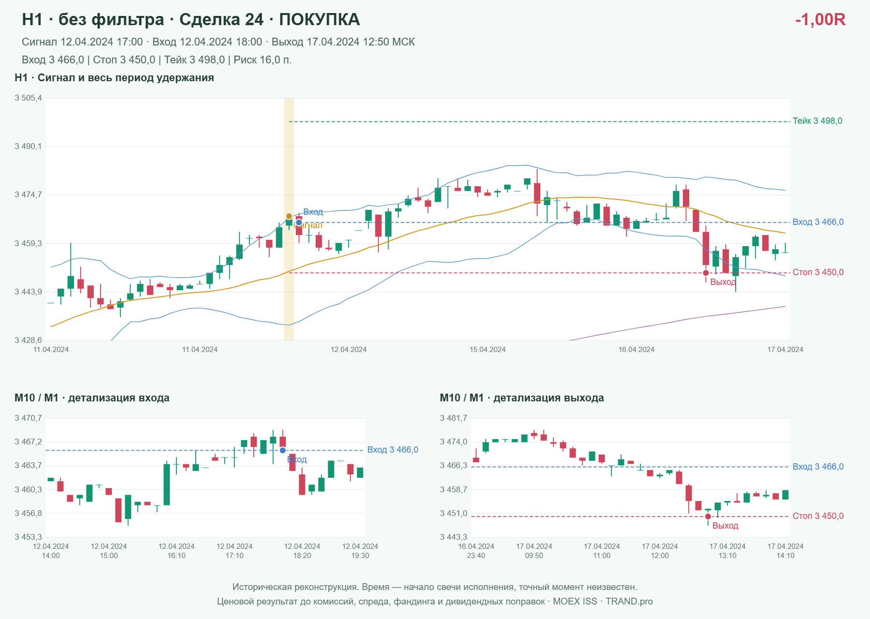Viewport: 870px width, 619px height.
Task: Click 'Вход 3 466,0' label right of H1 chart
Action: [x=818, y=222]
